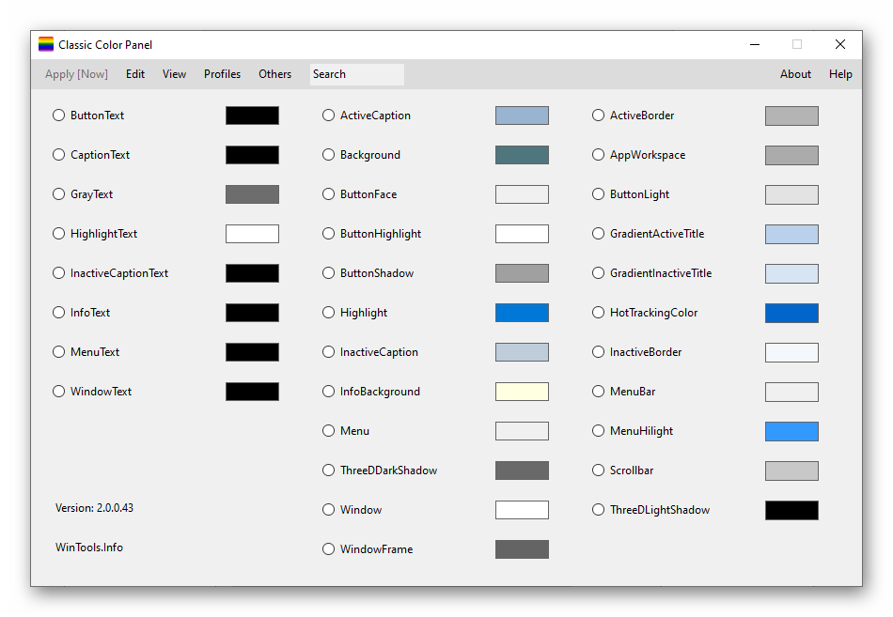This screenshot has width=893, height=617.
Task: Pick the Background teal color swatch
Action: [x=522, y=155]
